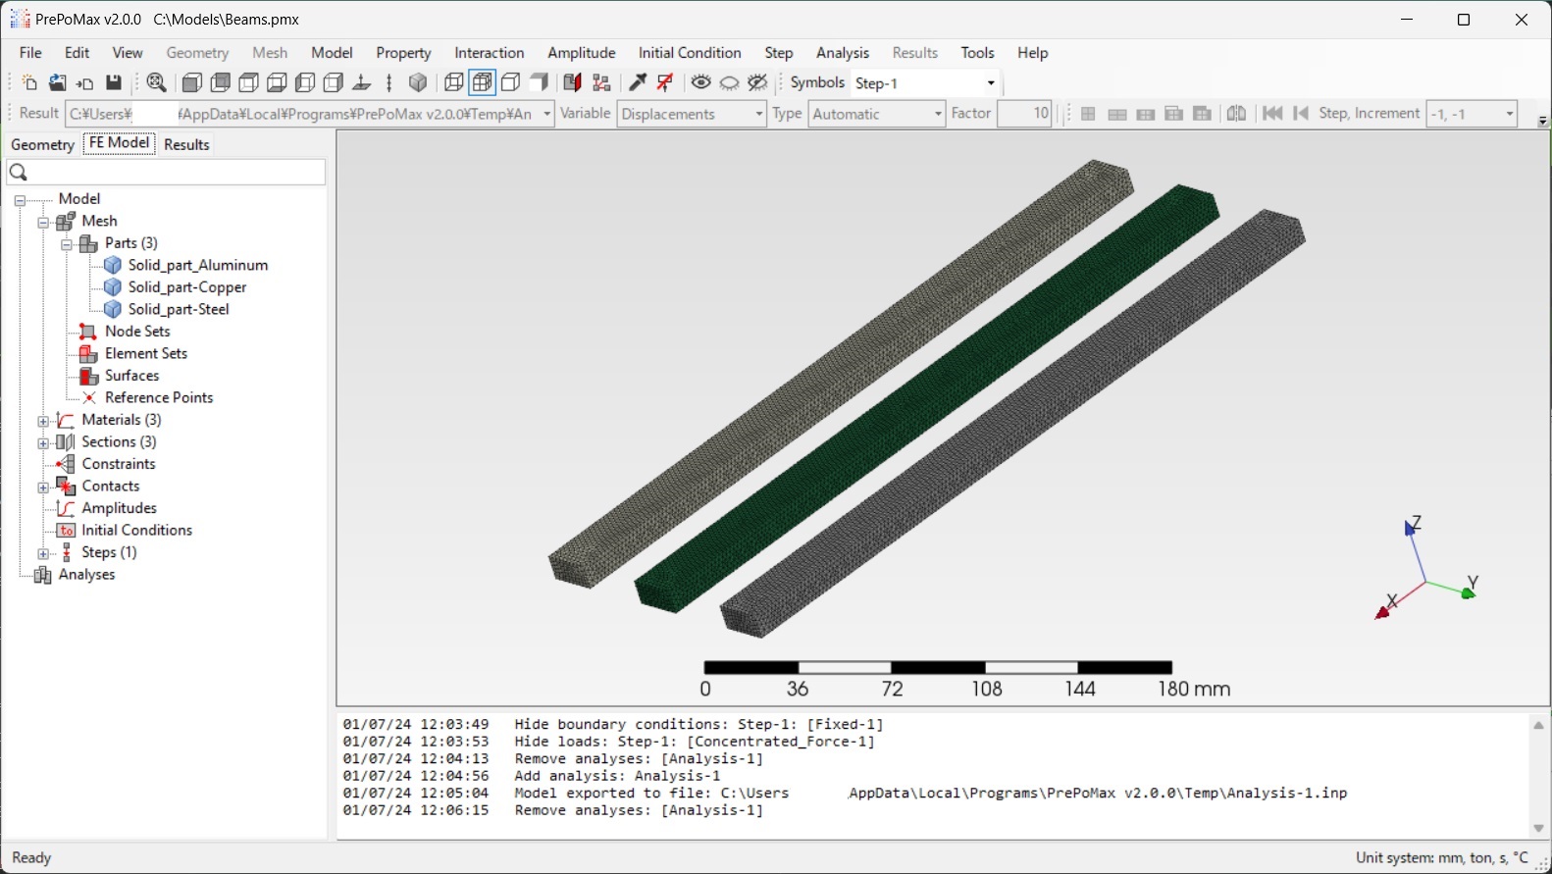Switch to the Results tab
The image size is (1552, 874).
(x=186, y=144)
